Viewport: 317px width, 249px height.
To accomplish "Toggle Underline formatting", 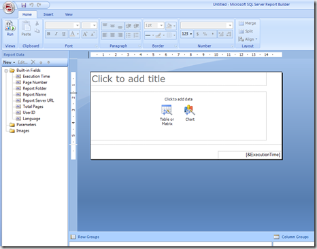I will pos(64,34).
